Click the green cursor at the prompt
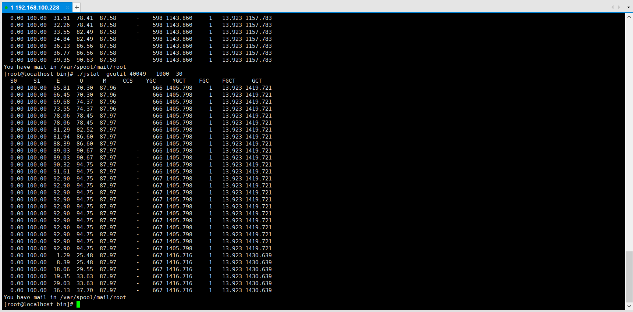Screen dimensions: 633x312 [78, 304]
